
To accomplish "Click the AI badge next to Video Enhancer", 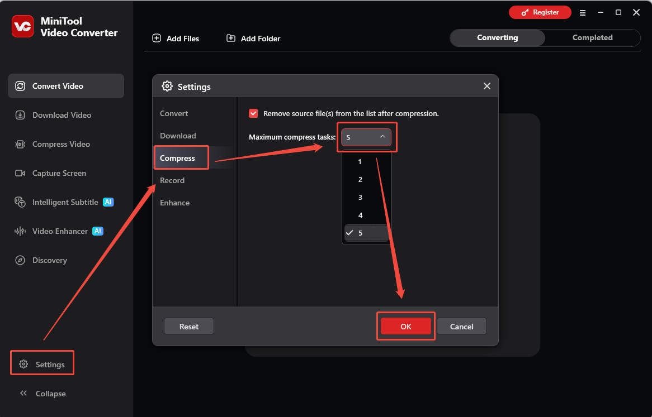I will [98, 231].
